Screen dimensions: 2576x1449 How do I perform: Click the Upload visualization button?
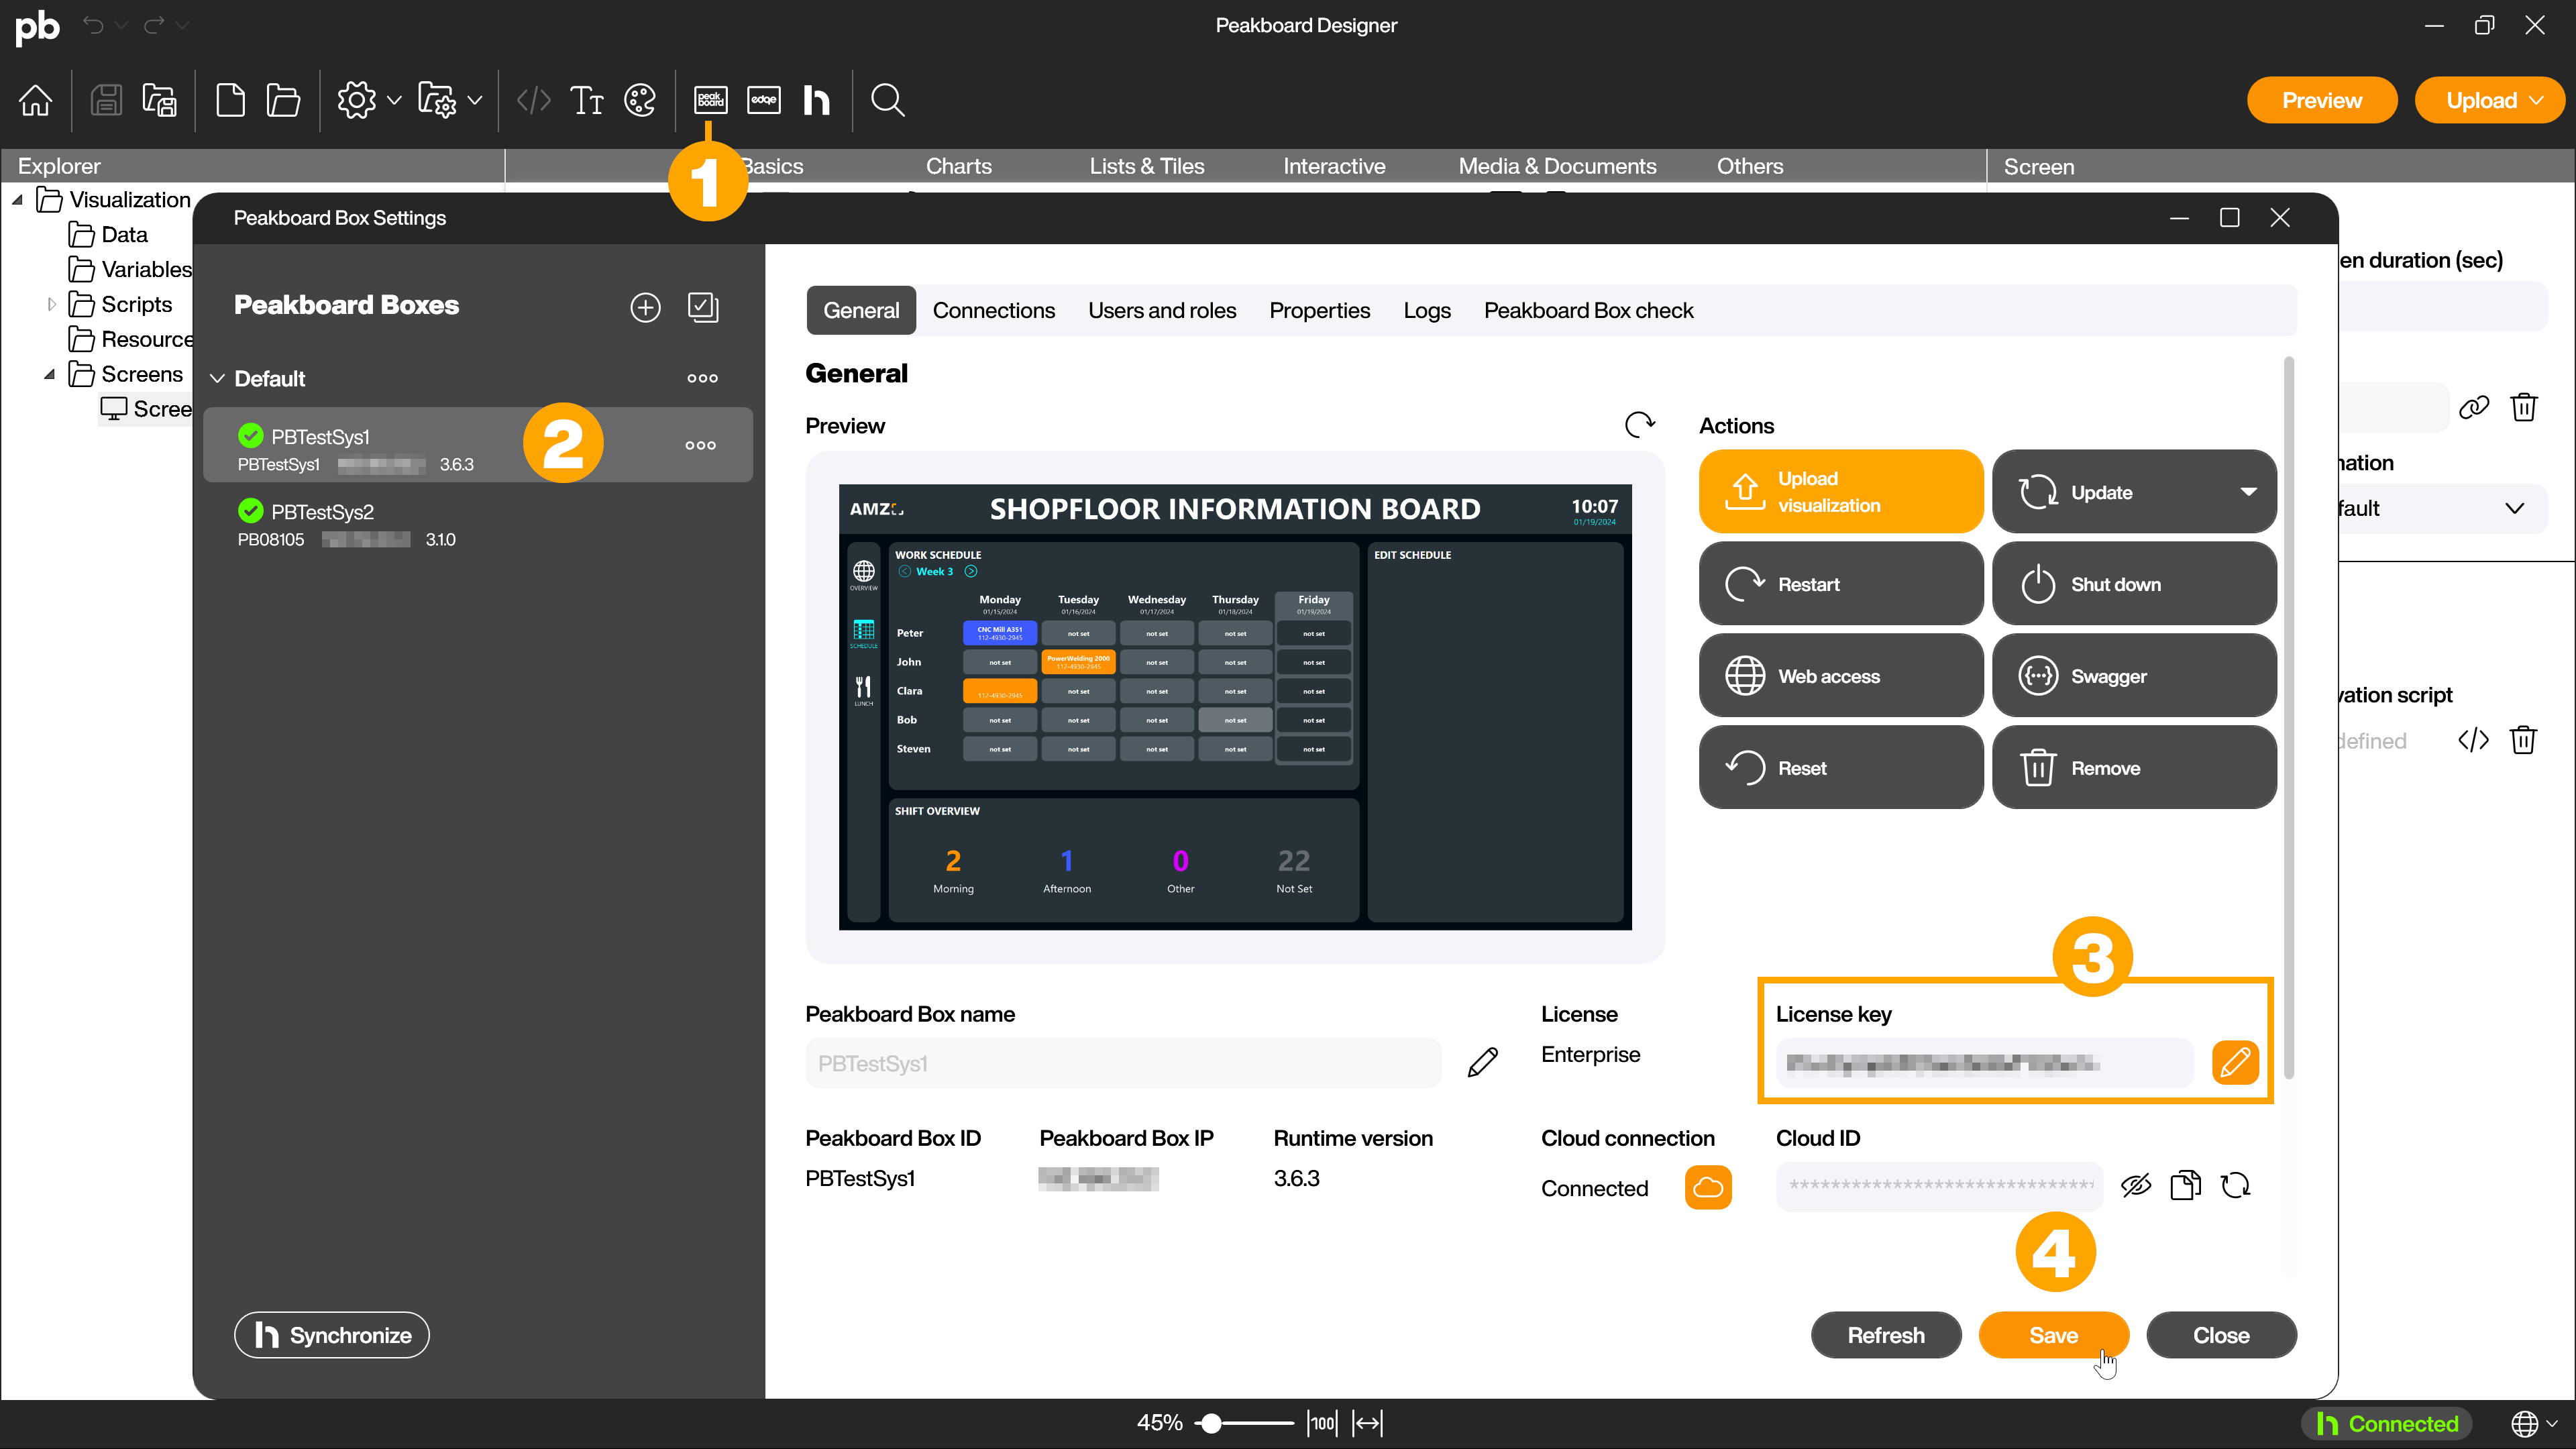pos(1840,492)
